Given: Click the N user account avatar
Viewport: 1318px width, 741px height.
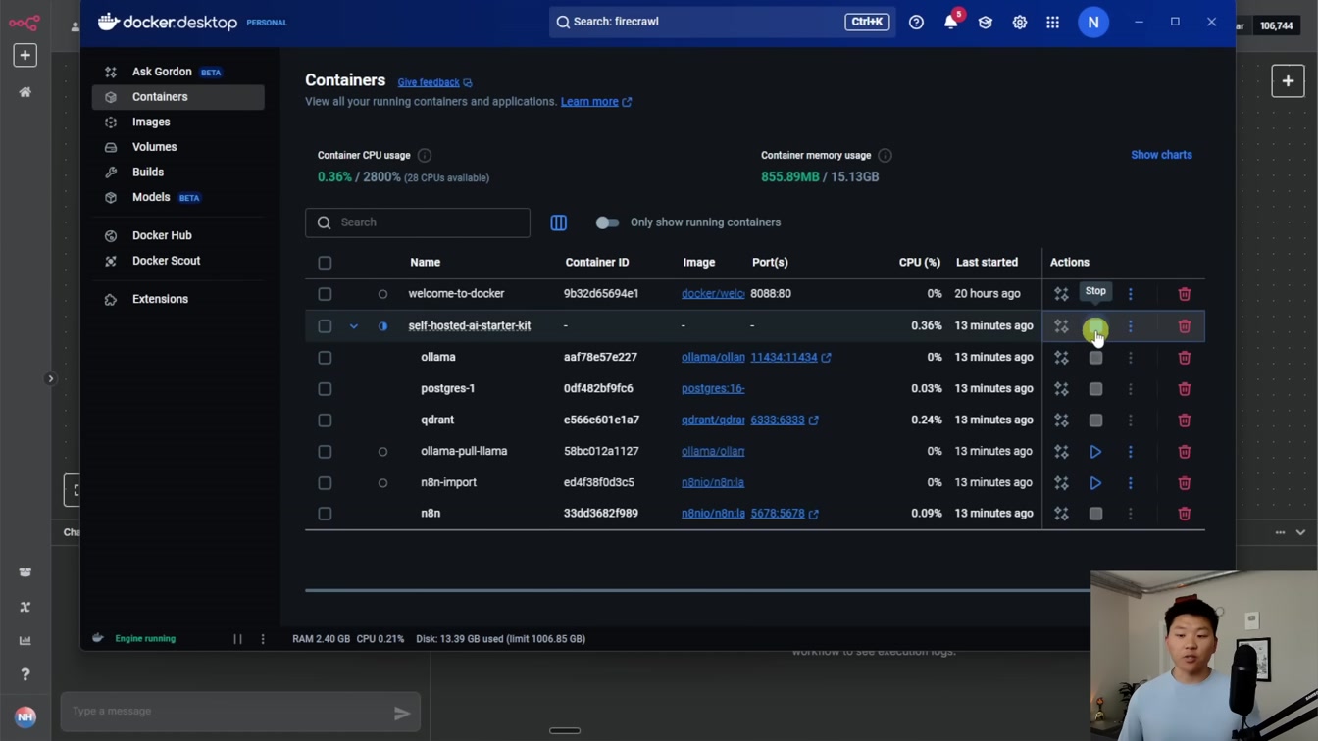Looking at the screenshot, I should tap(1093, 22).
